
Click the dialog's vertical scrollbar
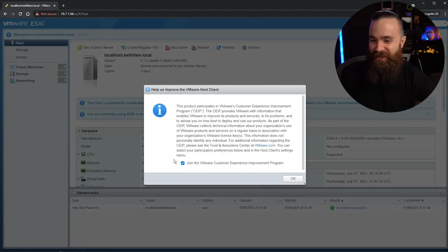[303, 133]
